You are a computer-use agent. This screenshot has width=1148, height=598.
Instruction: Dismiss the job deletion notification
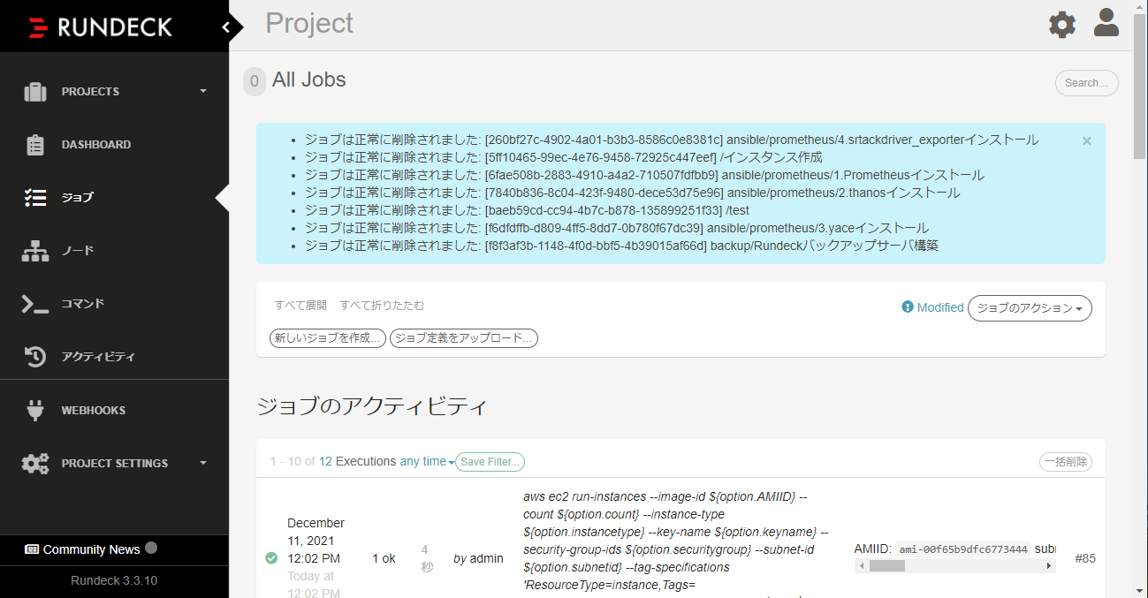click(x=1087, y=140)
